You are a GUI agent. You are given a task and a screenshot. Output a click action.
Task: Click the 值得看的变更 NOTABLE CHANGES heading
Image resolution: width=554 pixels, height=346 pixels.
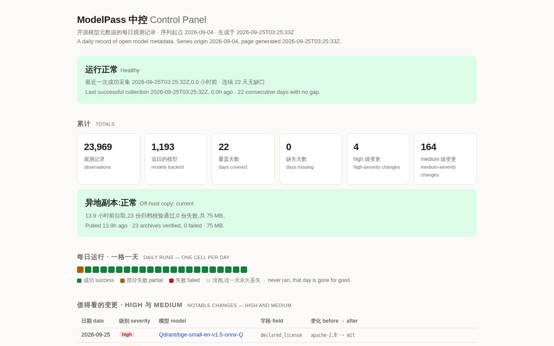click(184, 305)
